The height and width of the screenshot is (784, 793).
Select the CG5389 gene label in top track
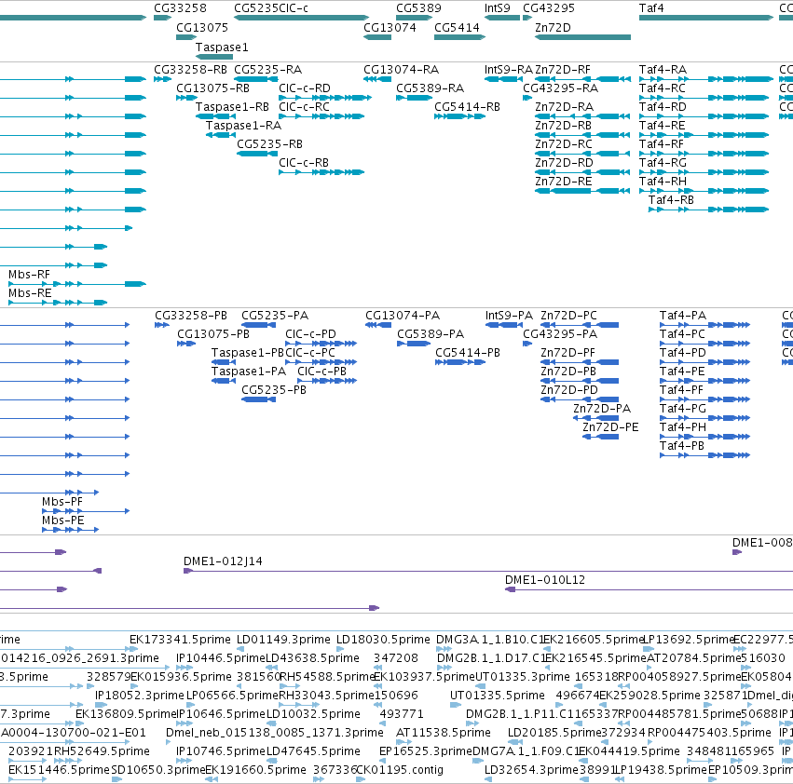[418, 8]
